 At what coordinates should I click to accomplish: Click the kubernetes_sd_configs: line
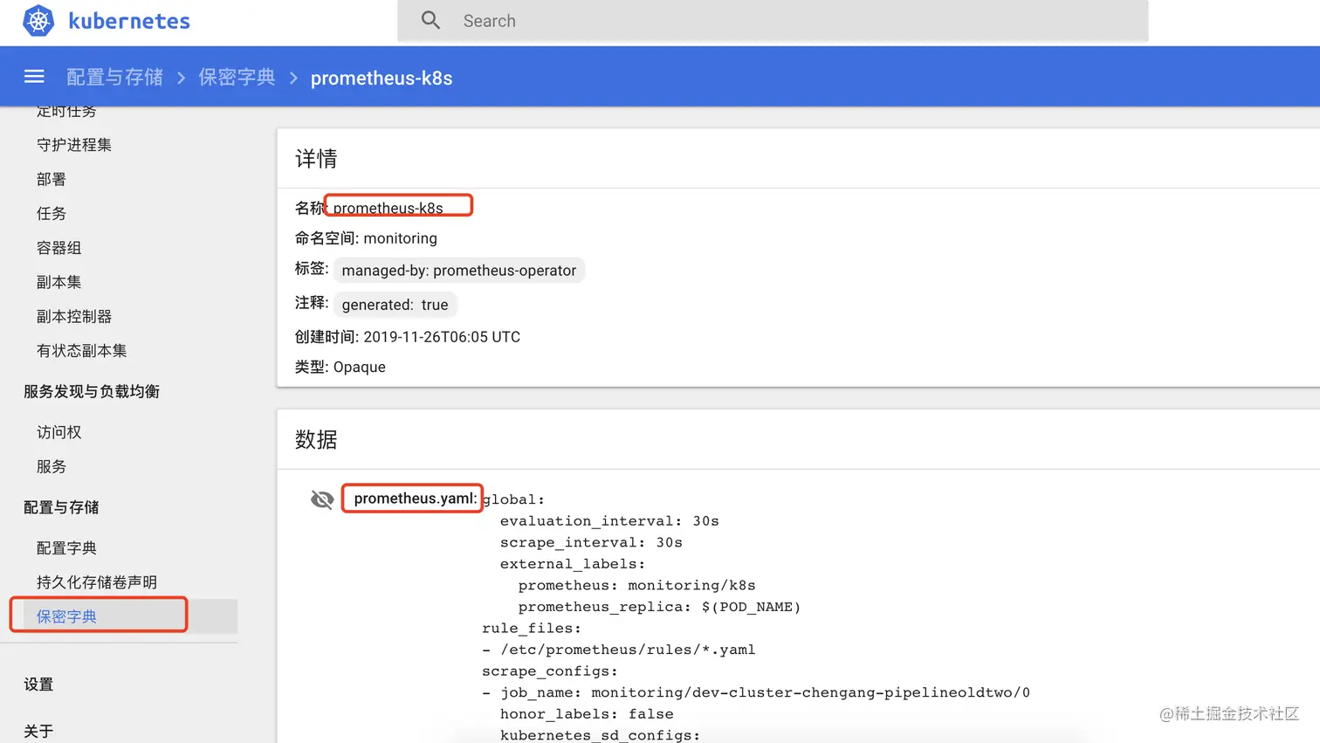[x=600, y=735]
